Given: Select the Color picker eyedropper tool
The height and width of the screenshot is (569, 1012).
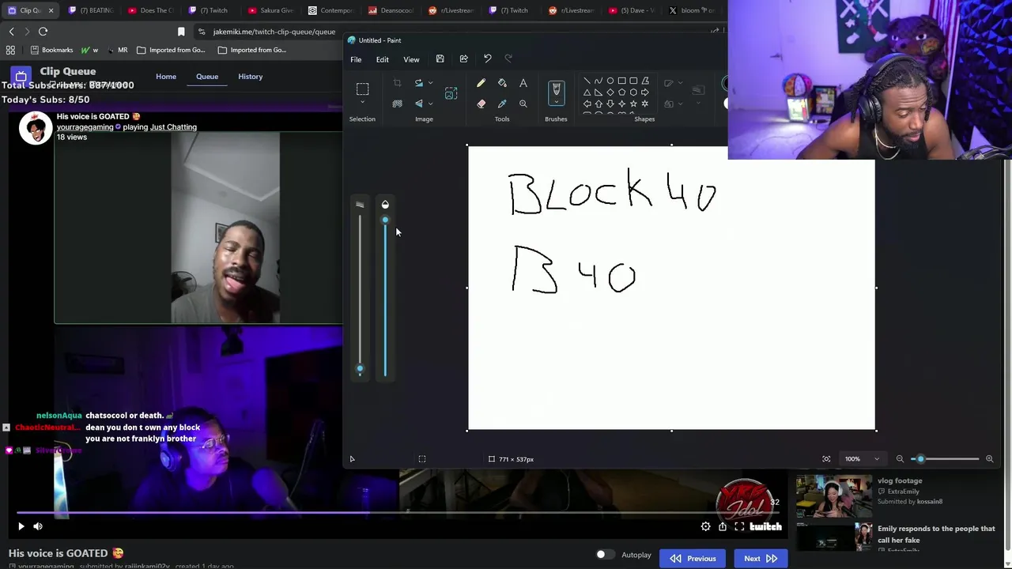Looking at the screenshot, I should point(502,104).
